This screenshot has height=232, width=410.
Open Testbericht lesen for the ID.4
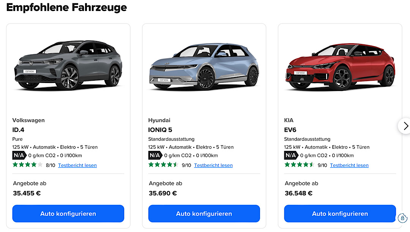[77, 165]
